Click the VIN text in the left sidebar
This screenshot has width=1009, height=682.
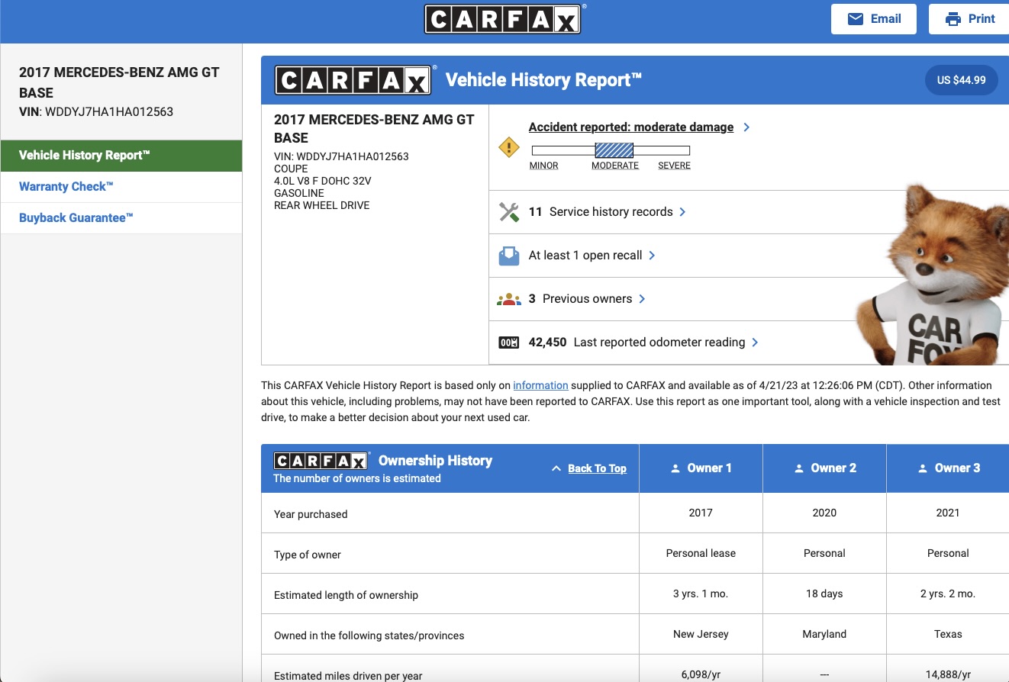coord(96,112)
